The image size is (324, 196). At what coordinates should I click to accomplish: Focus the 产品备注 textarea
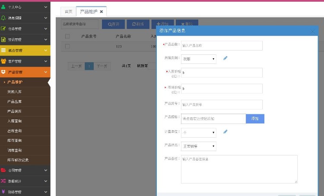click(x=239, y=169)
